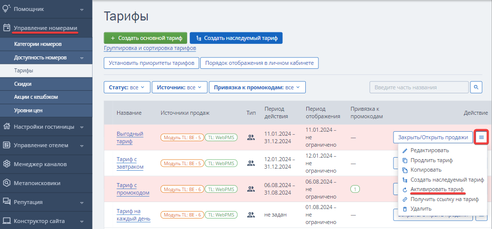
Task: Click the green Создать основной тариф button
Action: (x=146, y=38)
